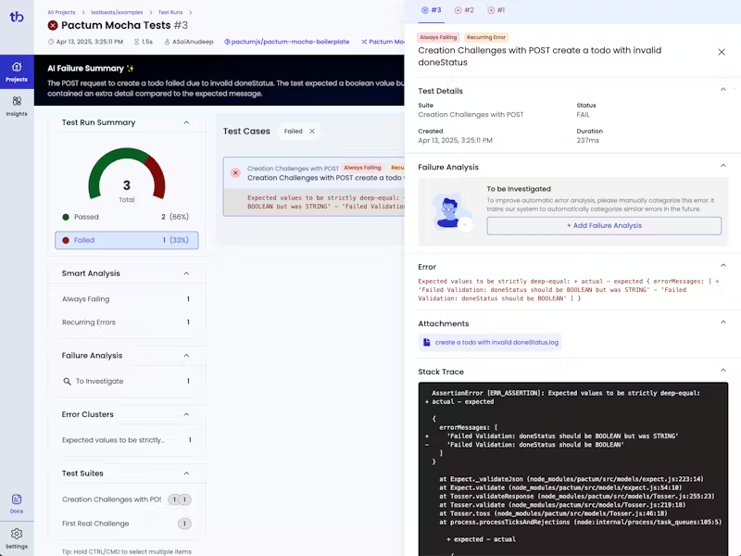
Task: Select the Passed result row
Action: pos(126,217)
